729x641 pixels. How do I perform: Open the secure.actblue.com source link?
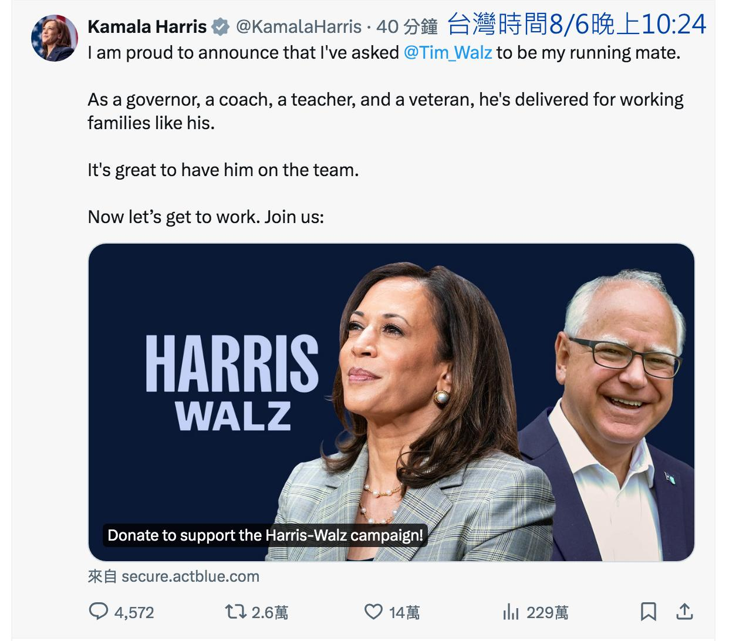pyautogui.click(x=190, y=576)
